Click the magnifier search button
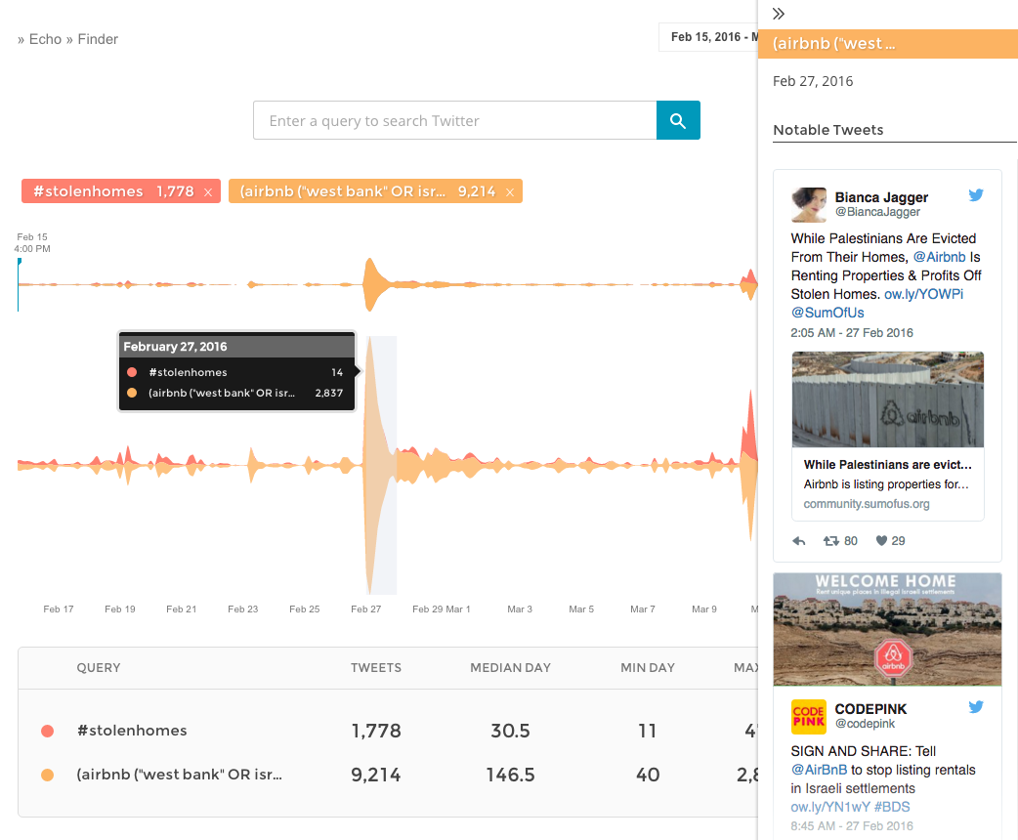The height and width of the screenshot is (840, 1018). pos(678,120)
